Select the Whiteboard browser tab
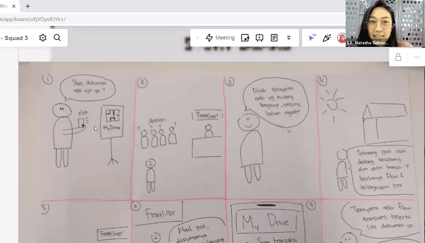425x243 pixels. 4,6
